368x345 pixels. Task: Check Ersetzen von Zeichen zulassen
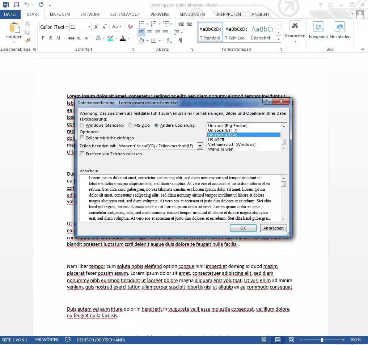tap(82, 154)
